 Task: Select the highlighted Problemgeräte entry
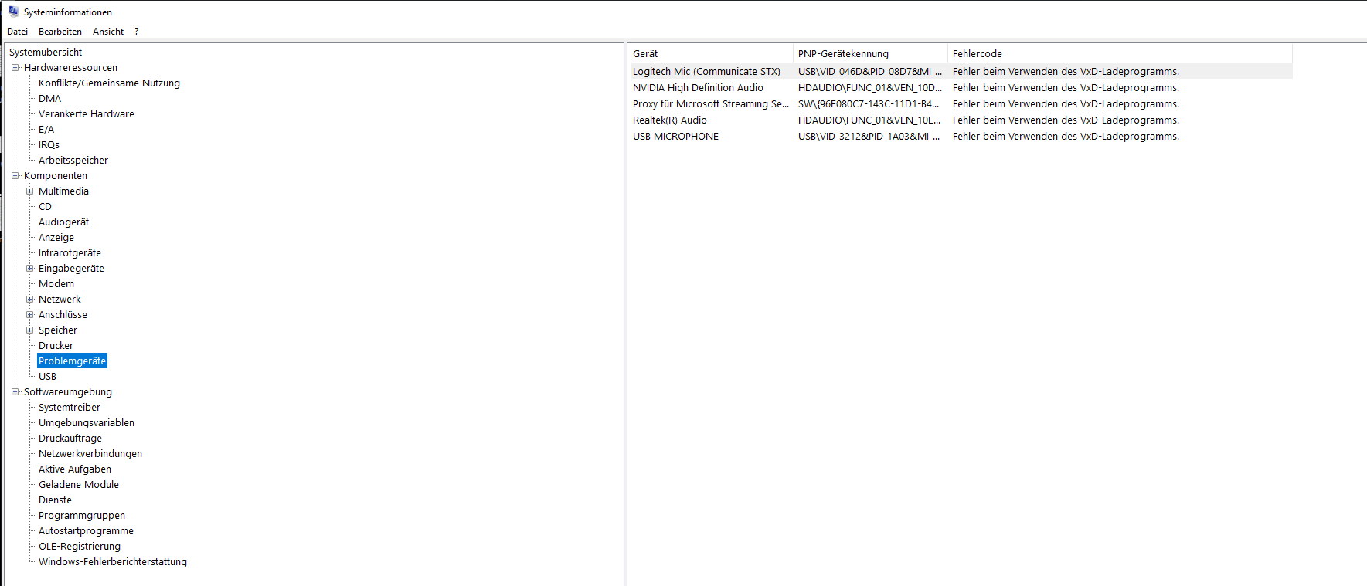[x=72, y=361]
